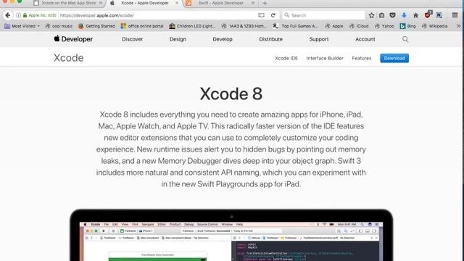
Task: Open the Design navigation menu item
Action: [178, 39]
